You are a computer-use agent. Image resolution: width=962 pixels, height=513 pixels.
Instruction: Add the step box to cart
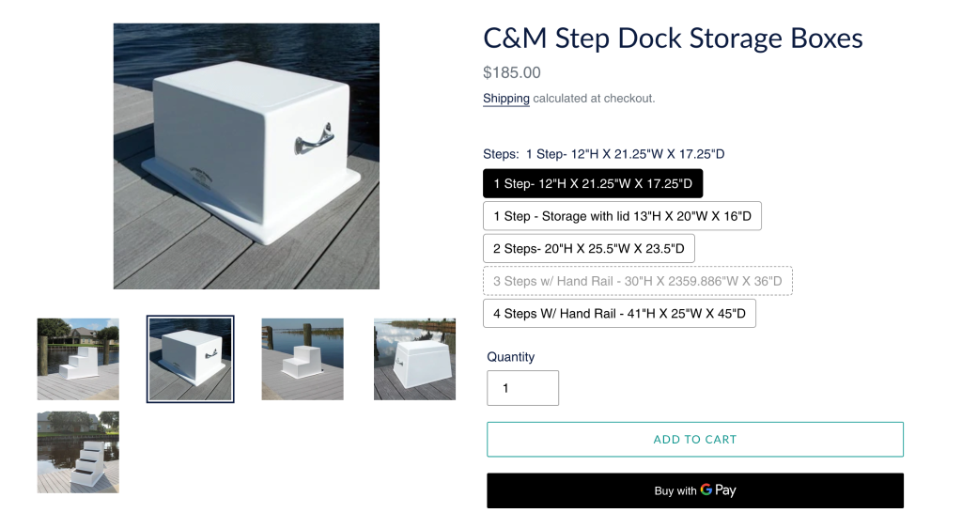click(695, 440)
